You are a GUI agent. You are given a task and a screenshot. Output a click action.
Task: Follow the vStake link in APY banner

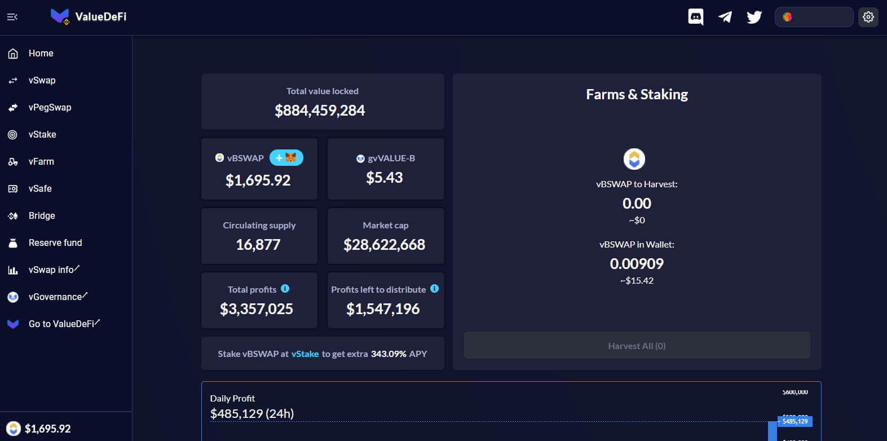tap(305, 354)
